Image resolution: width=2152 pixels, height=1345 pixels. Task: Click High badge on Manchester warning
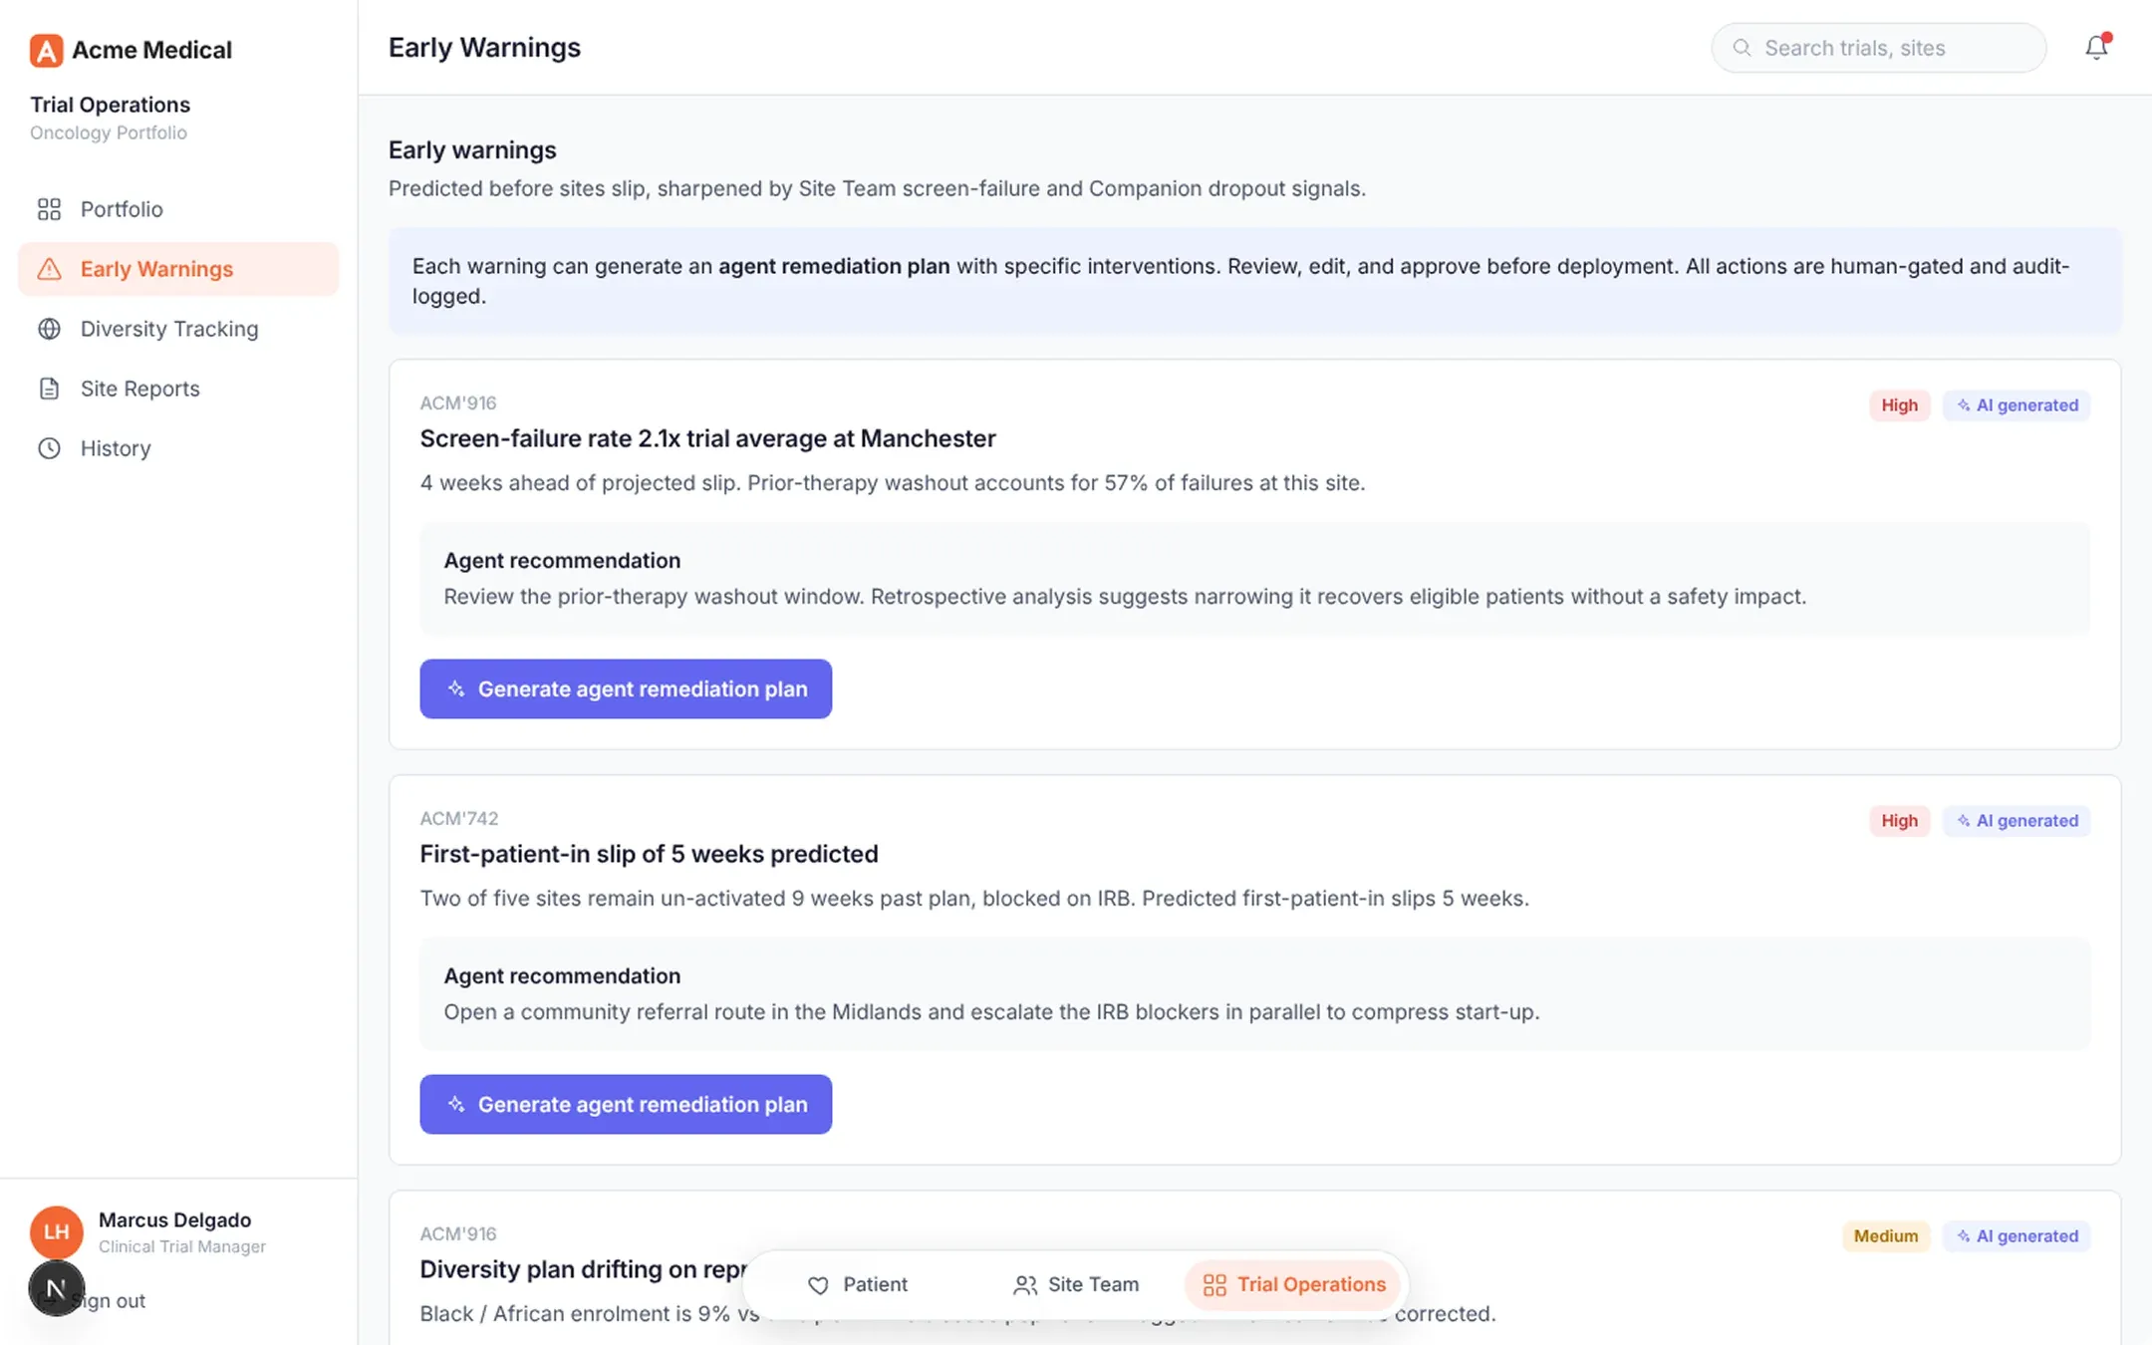point(1899,405)
